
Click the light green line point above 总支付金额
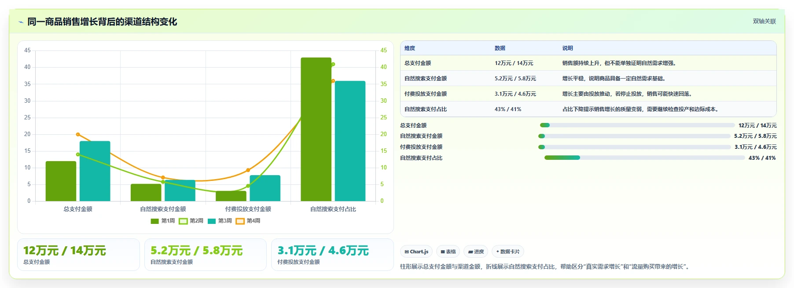click(x=78, y=155)
